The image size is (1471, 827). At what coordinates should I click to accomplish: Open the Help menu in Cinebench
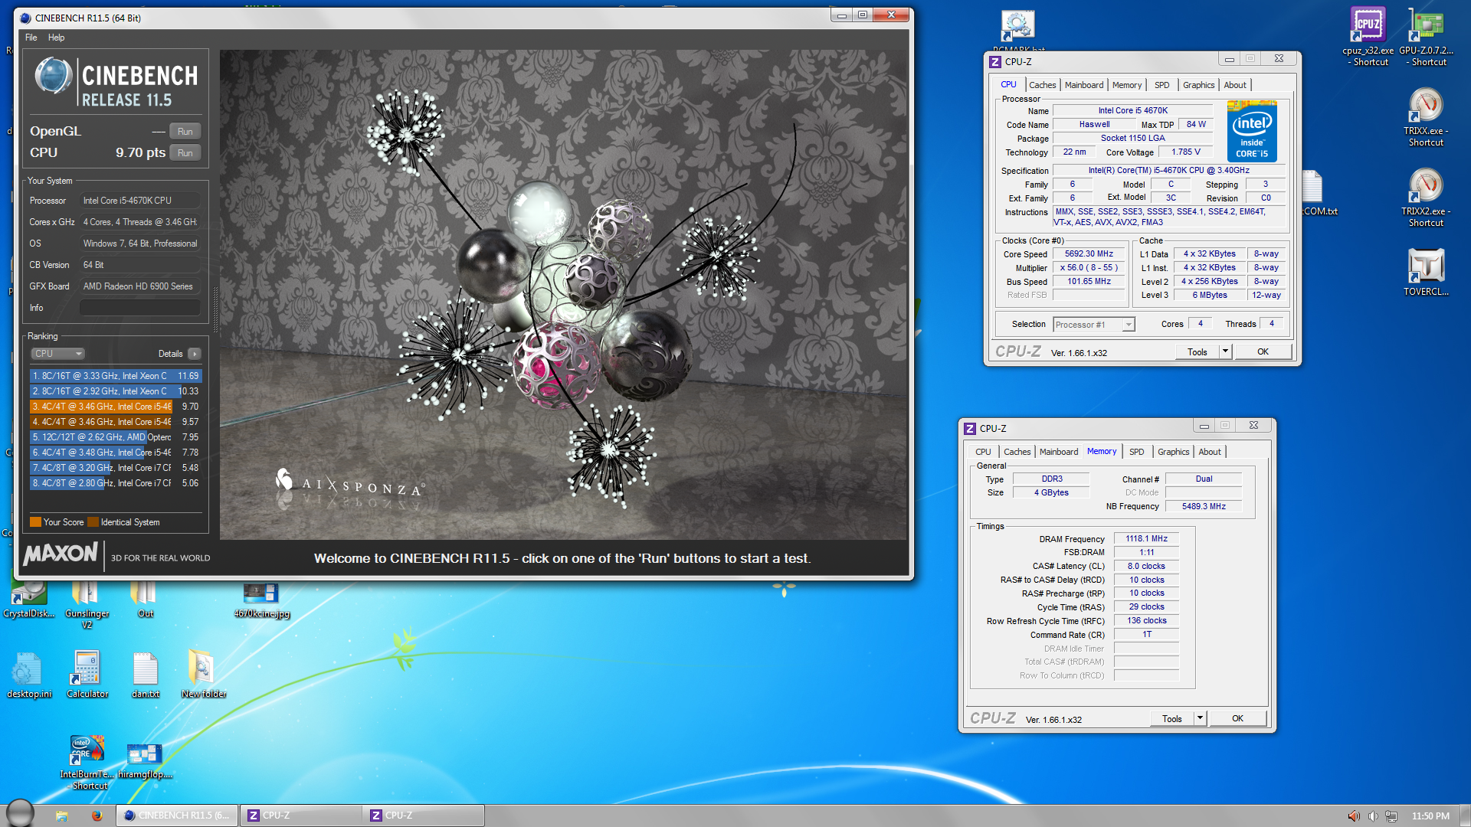pyautogui.click(x=56, y=38)
